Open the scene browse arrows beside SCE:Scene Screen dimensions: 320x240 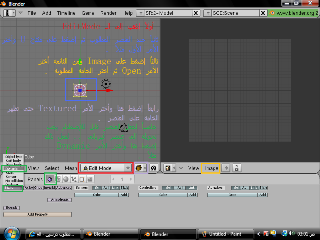[x=208, y=13]
